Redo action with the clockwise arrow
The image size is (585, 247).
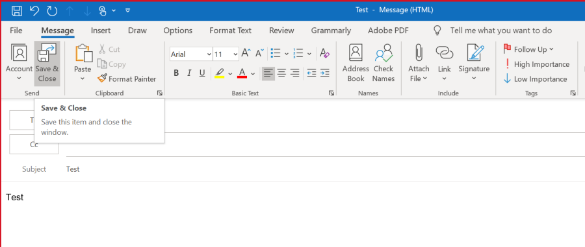52,11
